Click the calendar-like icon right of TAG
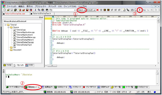This screenshot has width=162, height=95. click(x=132, y=10)
